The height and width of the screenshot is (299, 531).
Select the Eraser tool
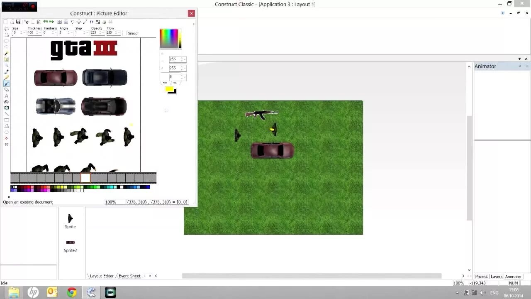tap(7, 89)
